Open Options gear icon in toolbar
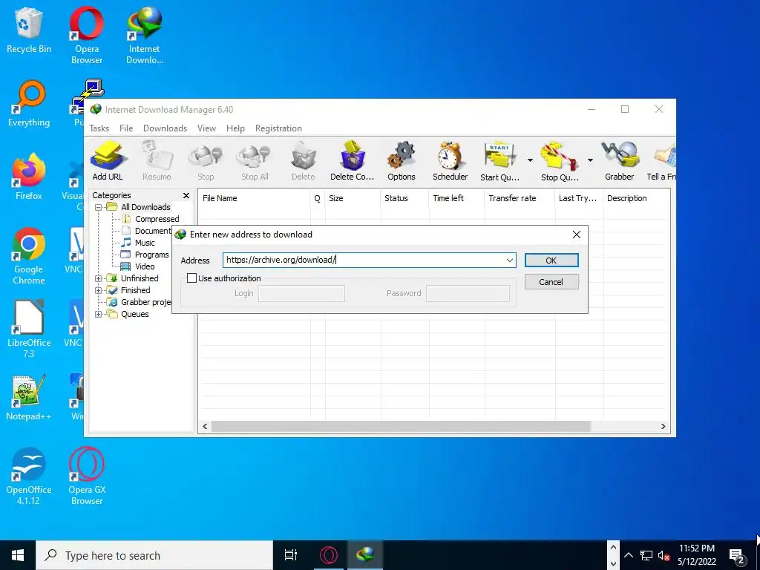Screen dimensions: 760x570 (x=402, y=161)
